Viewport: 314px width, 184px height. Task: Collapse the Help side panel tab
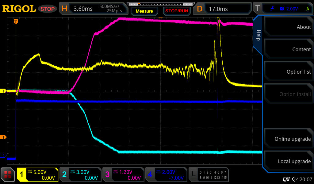click(x=258, y=35)
